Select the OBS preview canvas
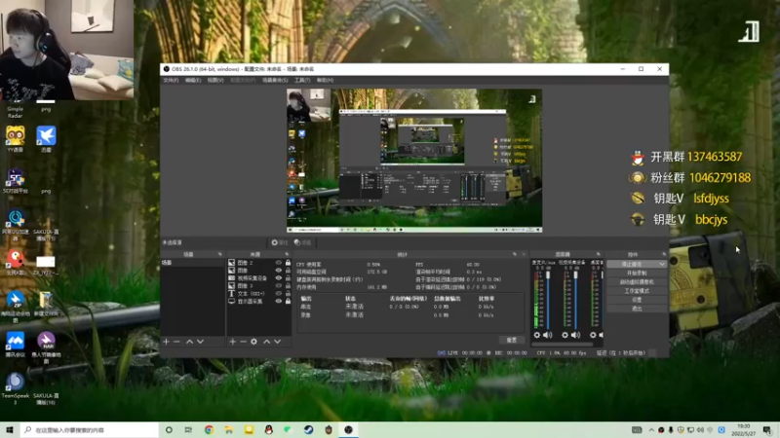The height and width of the screenshot is (438, 780). click(414, 161)
